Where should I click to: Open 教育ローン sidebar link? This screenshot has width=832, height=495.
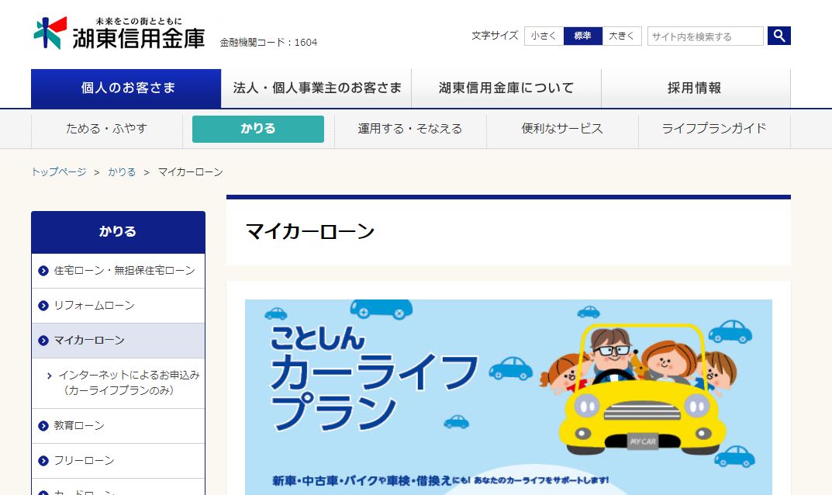pyautogui.click(x=118, y=426)
